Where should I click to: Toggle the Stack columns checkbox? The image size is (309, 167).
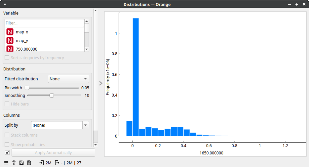pyautogui.click(x=7, y=135)
